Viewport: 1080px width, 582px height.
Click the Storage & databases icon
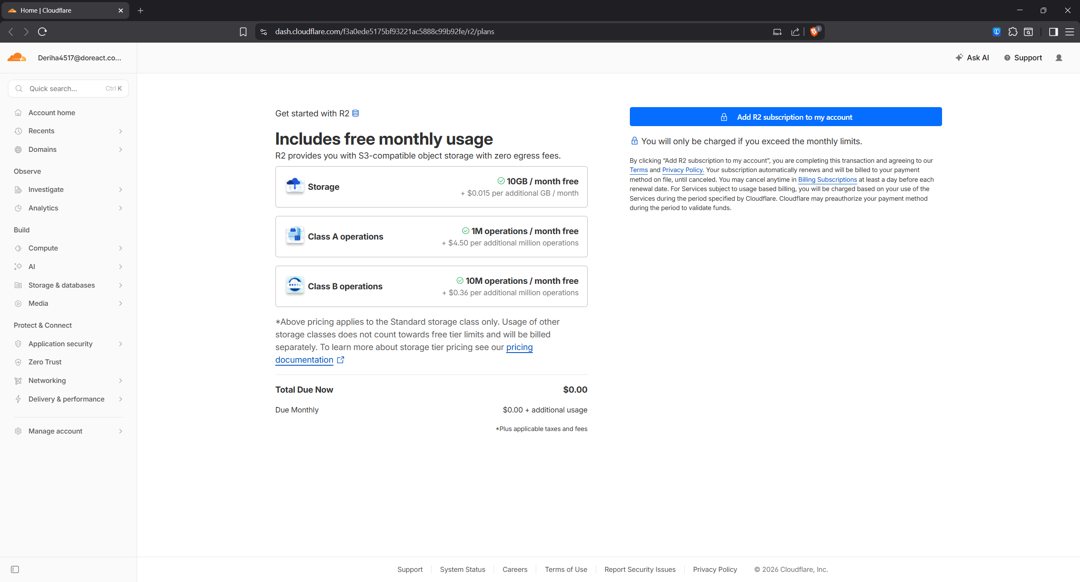pyautogui.click(x=18, y=285)
